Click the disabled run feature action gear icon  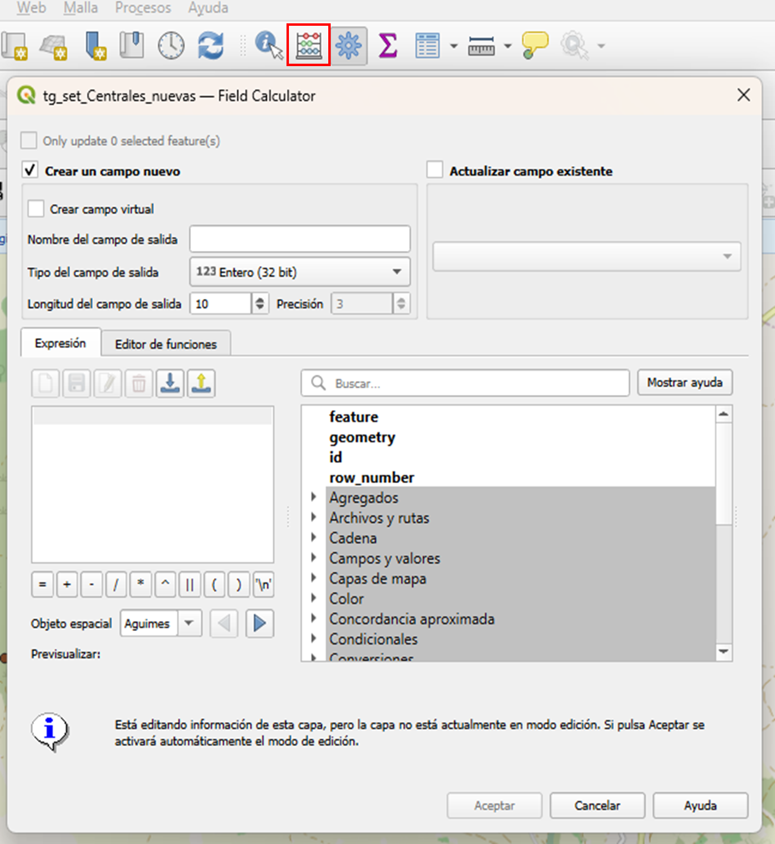574,46
